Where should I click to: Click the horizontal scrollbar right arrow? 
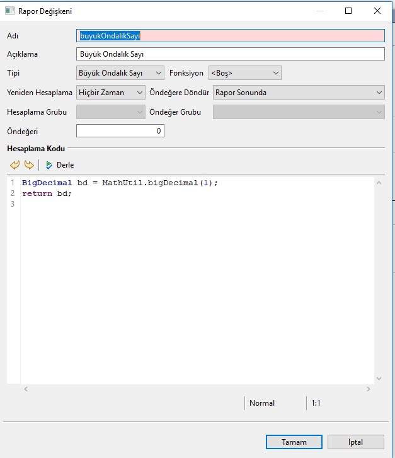click(x=368, y=389)
